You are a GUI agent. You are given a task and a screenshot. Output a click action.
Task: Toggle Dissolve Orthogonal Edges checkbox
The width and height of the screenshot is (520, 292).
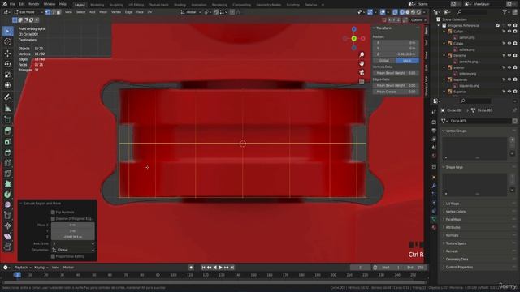53,219
